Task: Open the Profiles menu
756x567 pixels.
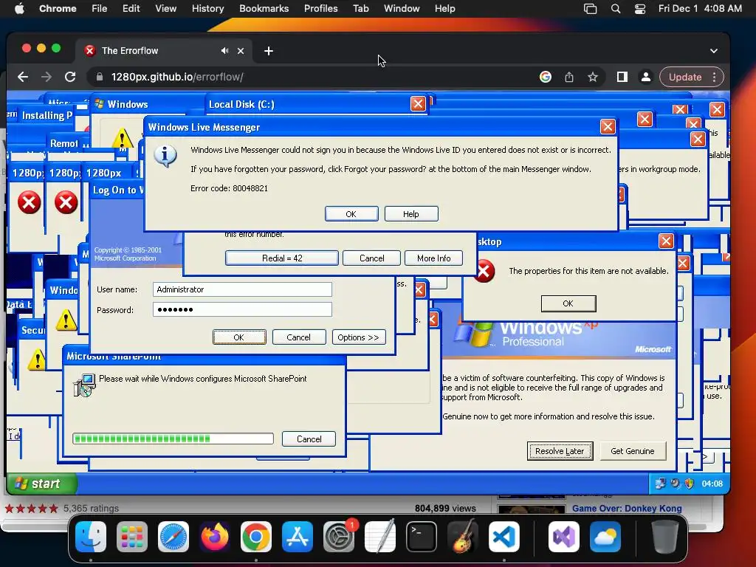Action: click(x=320, y=9)
